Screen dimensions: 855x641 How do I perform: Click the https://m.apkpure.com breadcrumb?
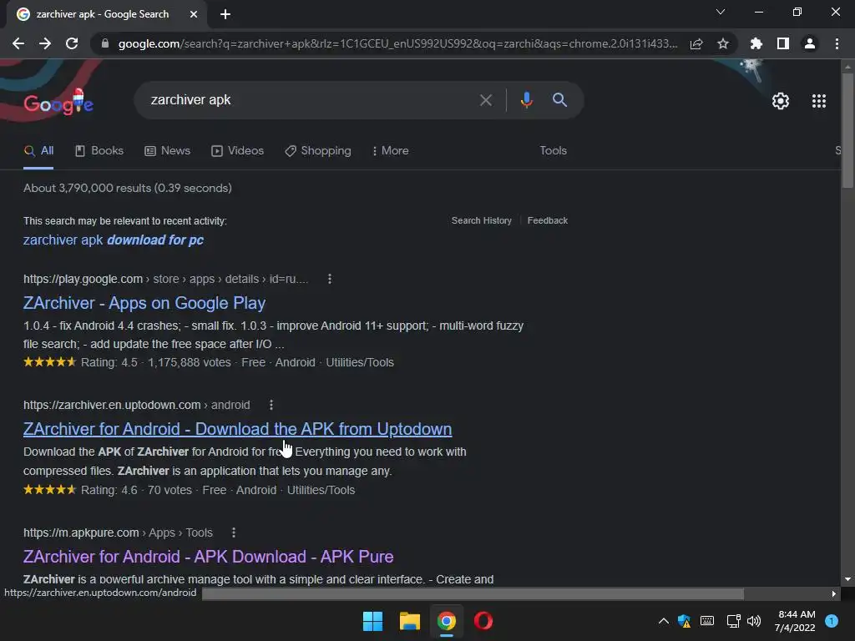coord(81,532)
